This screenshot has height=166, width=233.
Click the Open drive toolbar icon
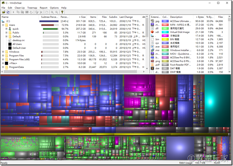pos(3,12)
